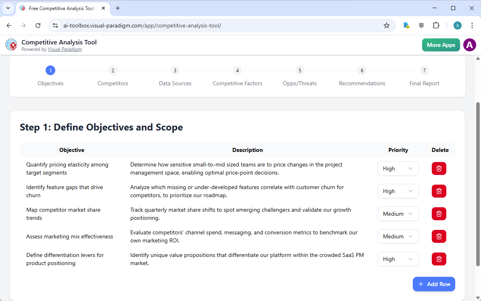This screenshot has height=301, width=481.
Task: Set priority for differentiation levers objective
Action: click(398, 259)
